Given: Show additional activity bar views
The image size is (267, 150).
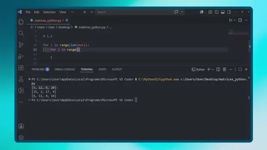Looking at the screenshot, I should pos(21,102).
